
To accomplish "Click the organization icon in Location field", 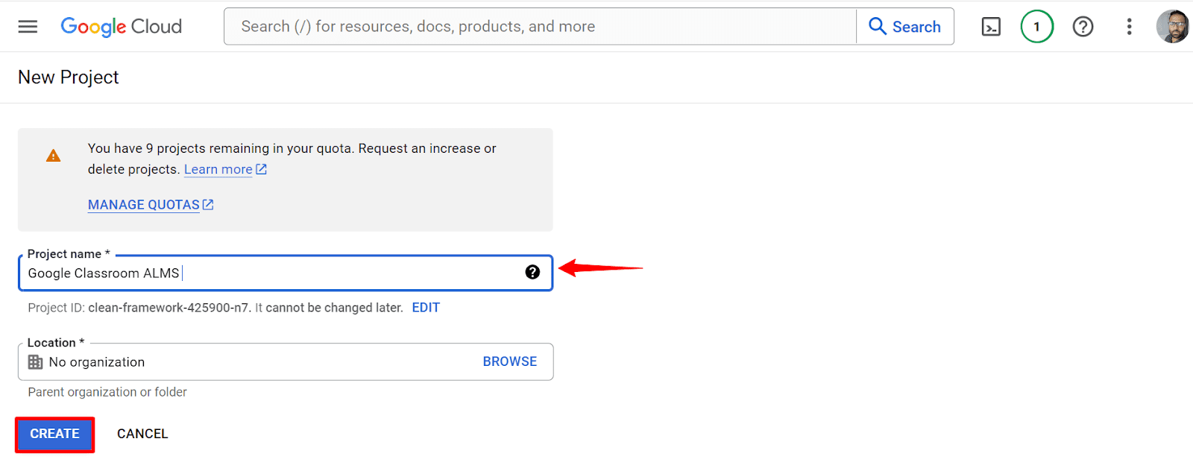I will (x=35, y=362).
